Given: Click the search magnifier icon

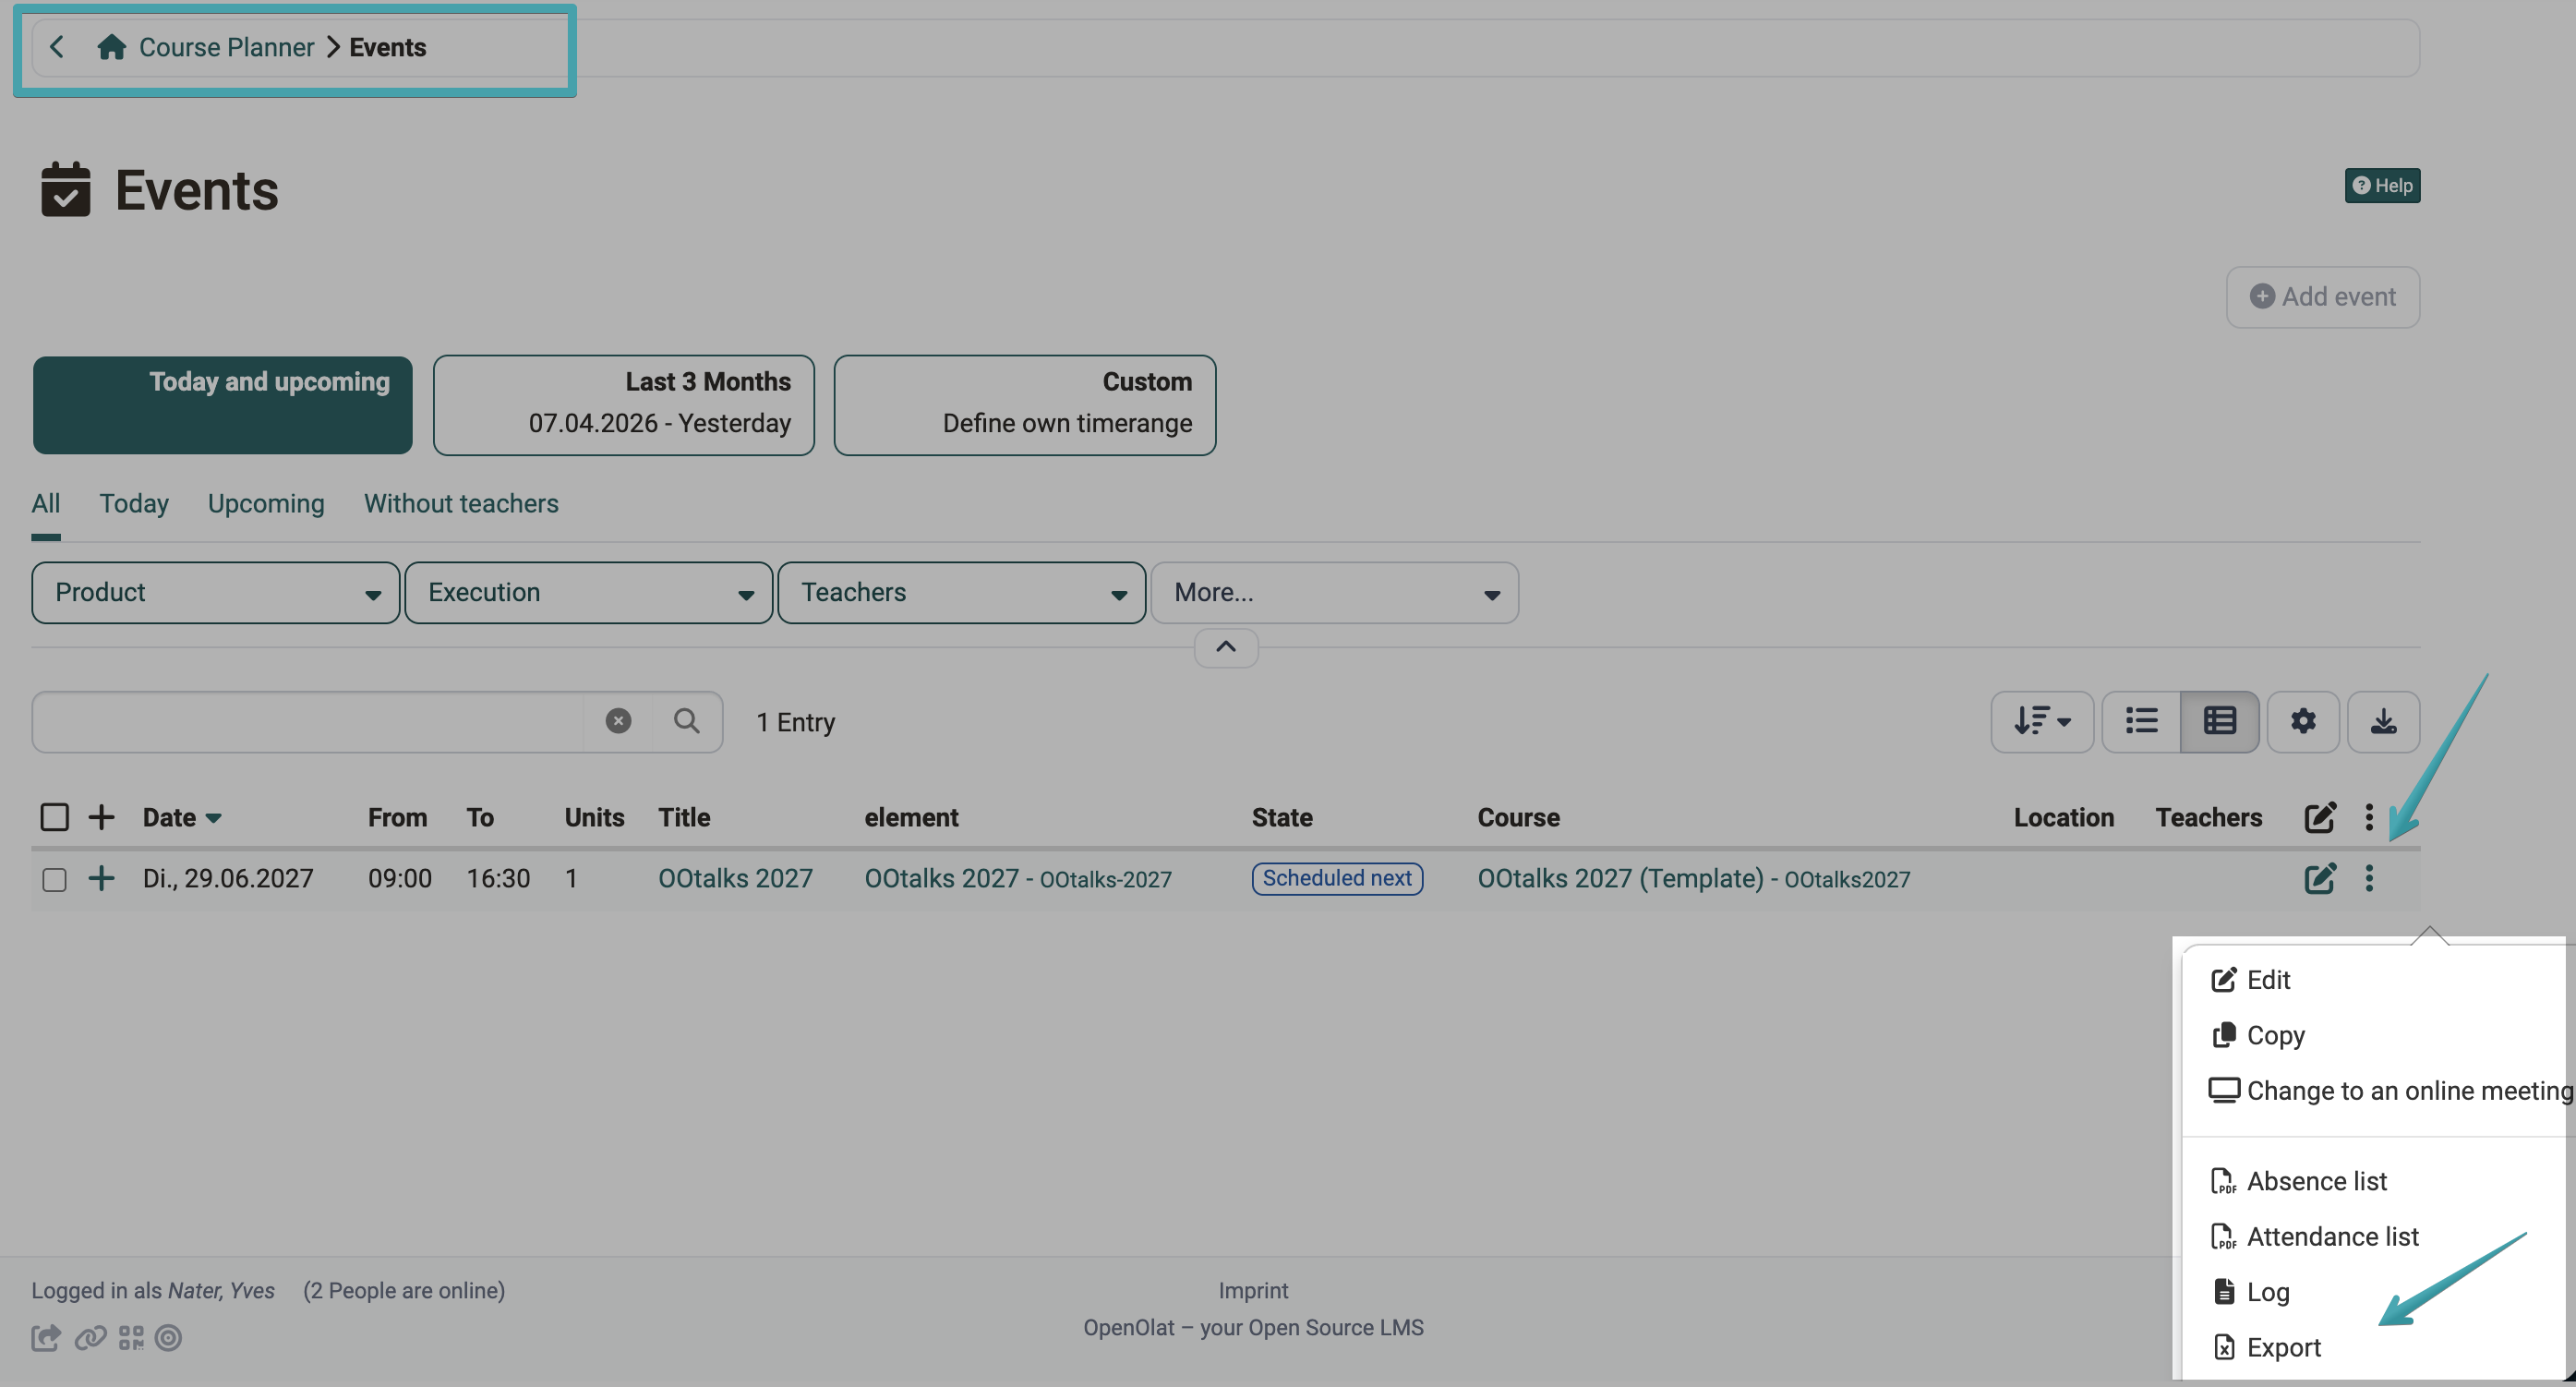Looking at the screenshot, I should pyautogui.click(x=686, y=721).
